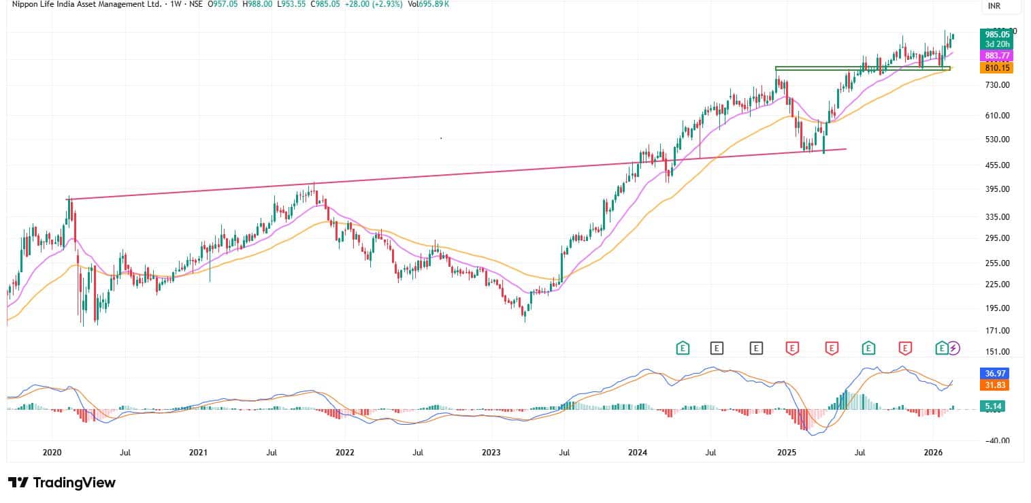Click the 225.00 price axis label
The height and width of the screenshot is (503, 1031).
point(996,285)
